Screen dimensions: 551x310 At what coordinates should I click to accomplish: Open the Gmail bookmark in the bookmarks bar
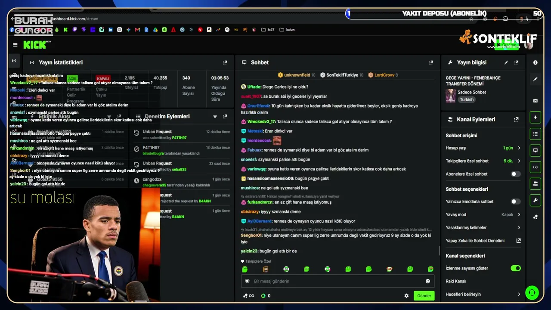(x=137, y=30)
